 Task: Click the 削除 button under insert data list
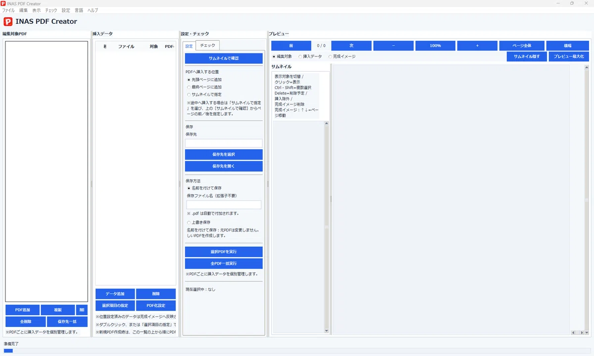[156, 294]
